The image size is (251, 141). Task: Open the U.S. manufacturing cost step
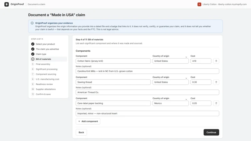tap(48, 79)
